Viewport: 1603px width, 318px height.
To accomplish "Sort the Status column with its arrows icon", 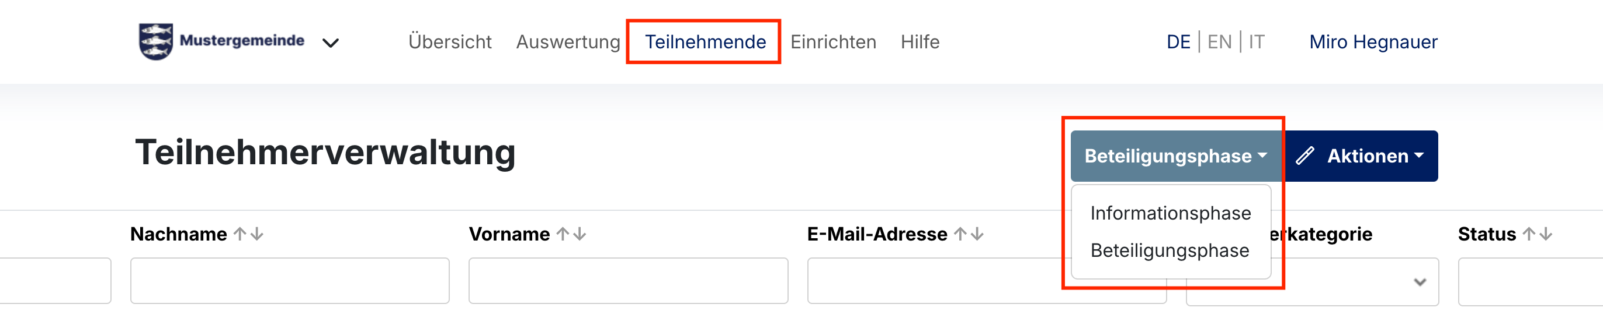I will coord(1537,234).
